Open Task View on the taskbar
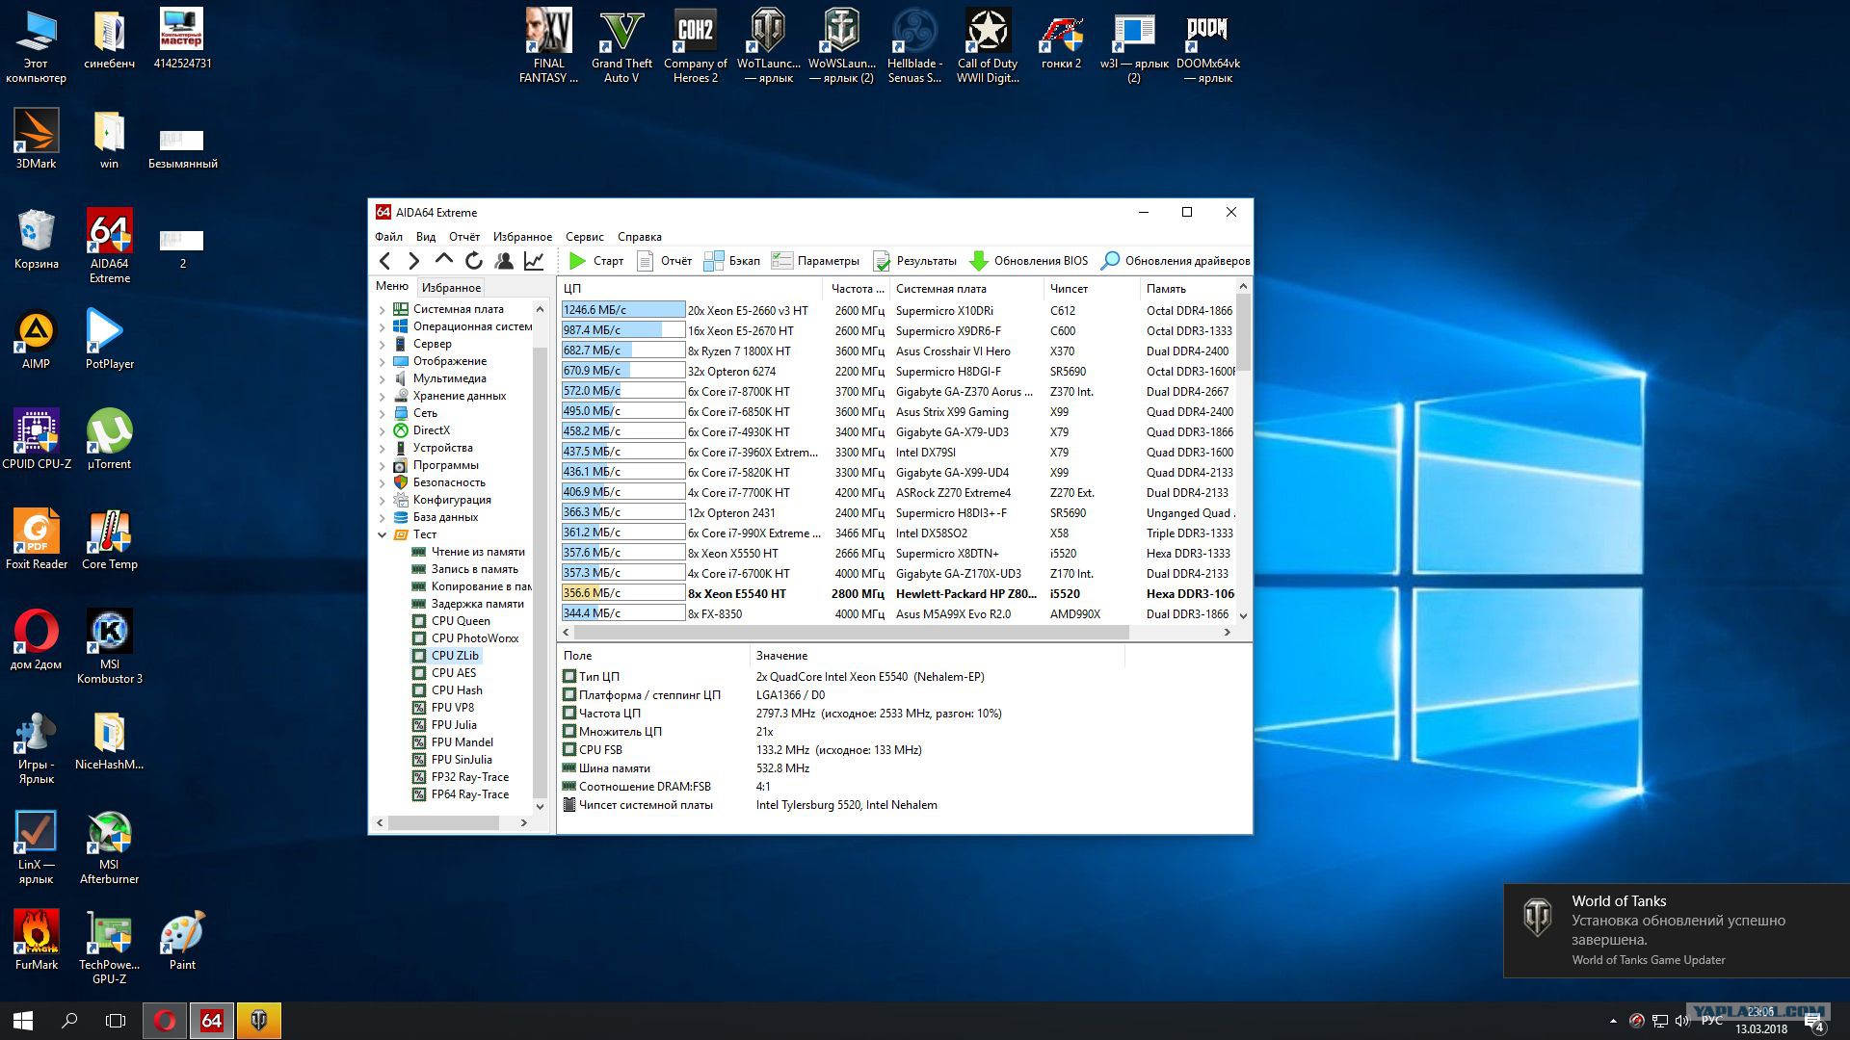Screen dimensions: 1850x1040 click(x=116, y=1021)
